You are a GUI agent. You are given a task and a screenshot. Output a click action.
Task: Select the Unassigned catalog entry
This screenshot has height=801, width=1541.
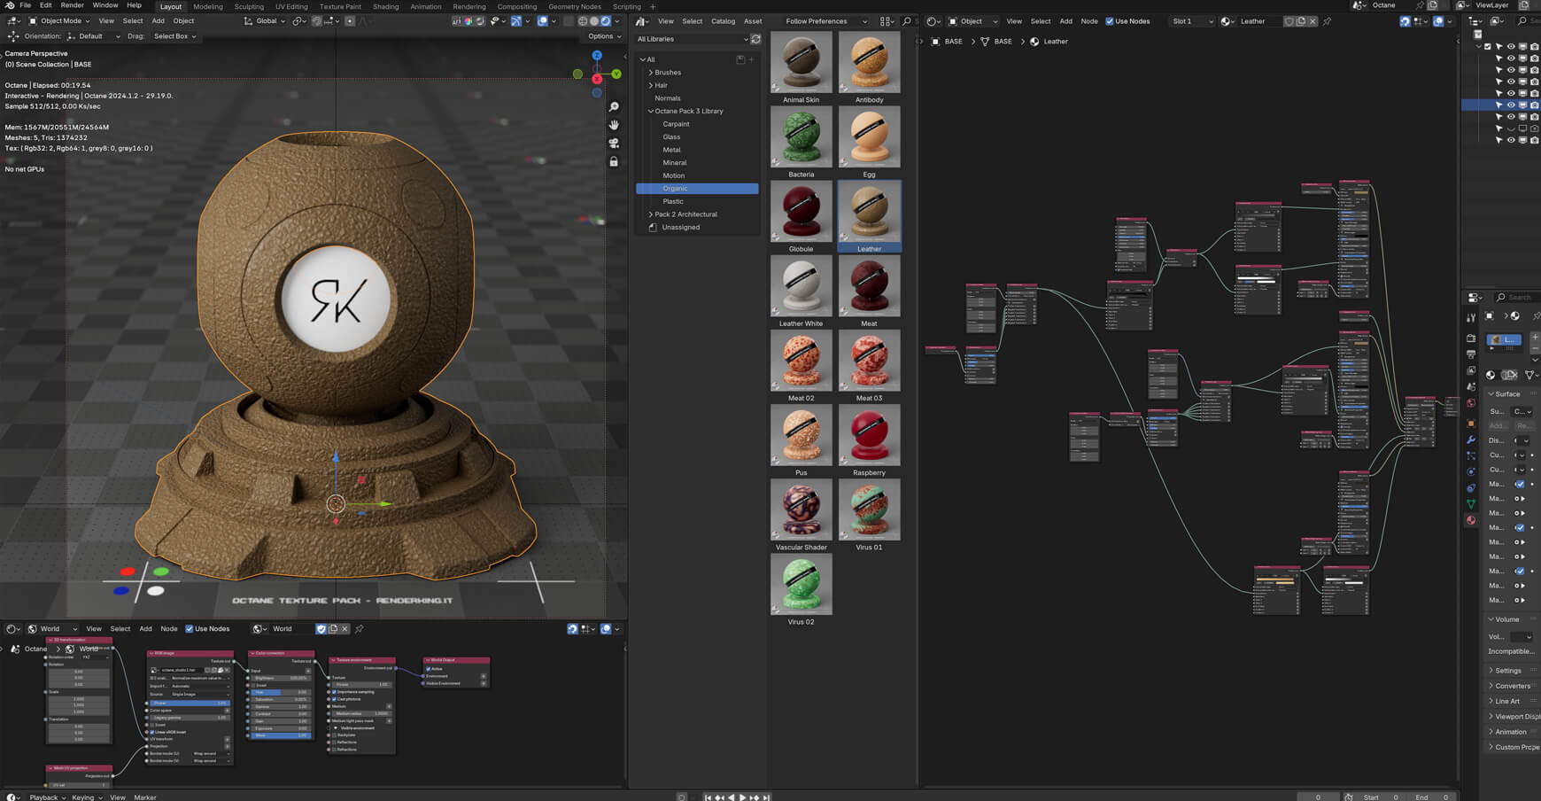click(680, 228)
